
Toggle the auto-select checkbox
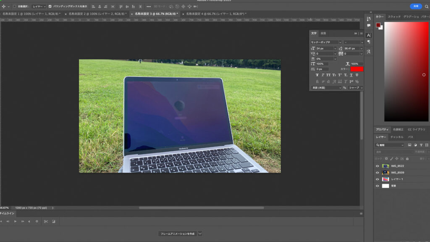[14, 6]
